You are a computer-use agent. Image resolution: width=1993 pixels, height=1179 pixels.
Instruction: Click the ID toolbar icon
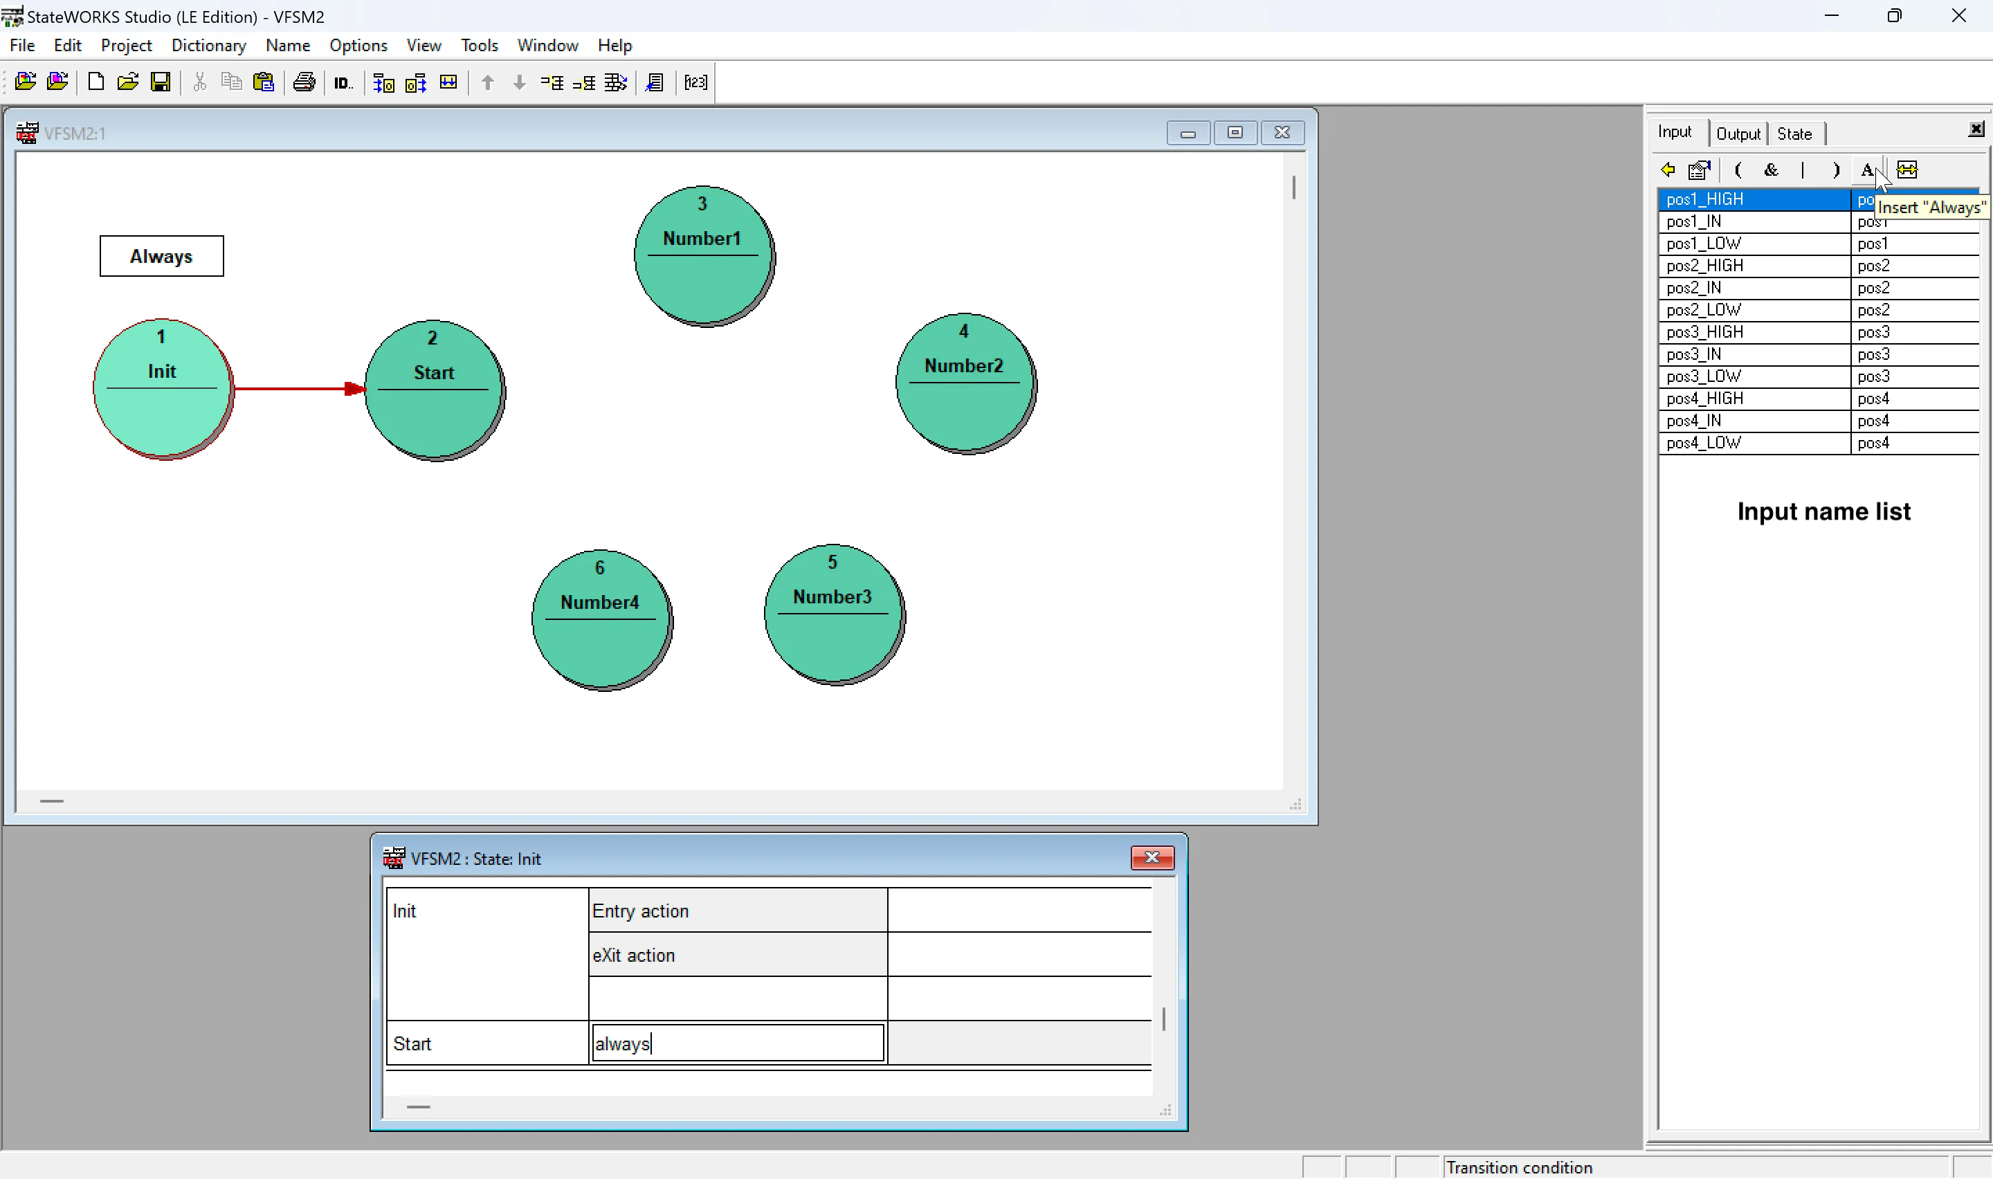tap(343, 82)
